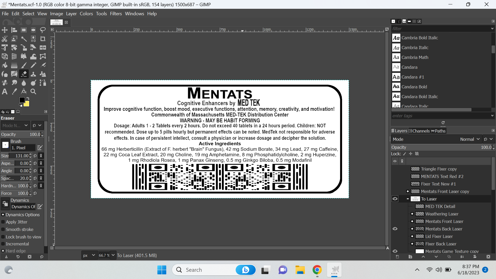Lower the selected layer one step
This screenshot has height=279, width=496.
point(436,257)
